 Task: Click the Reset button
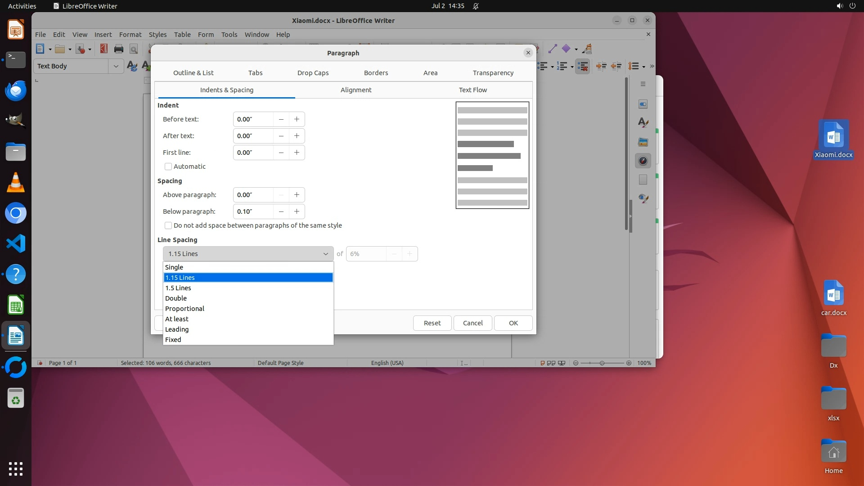[x=432, y=323]
